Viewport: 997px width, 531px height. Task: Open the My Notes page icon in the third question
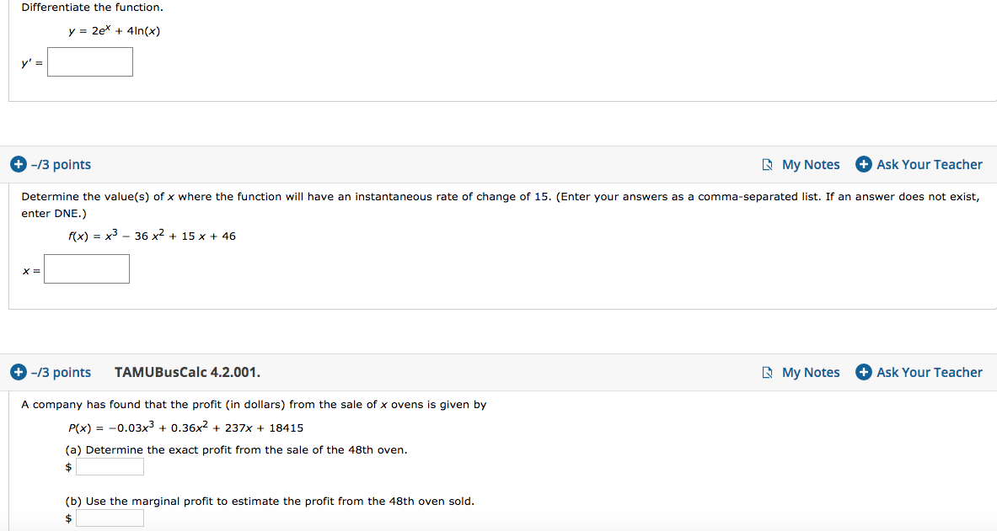coord(767,372)
